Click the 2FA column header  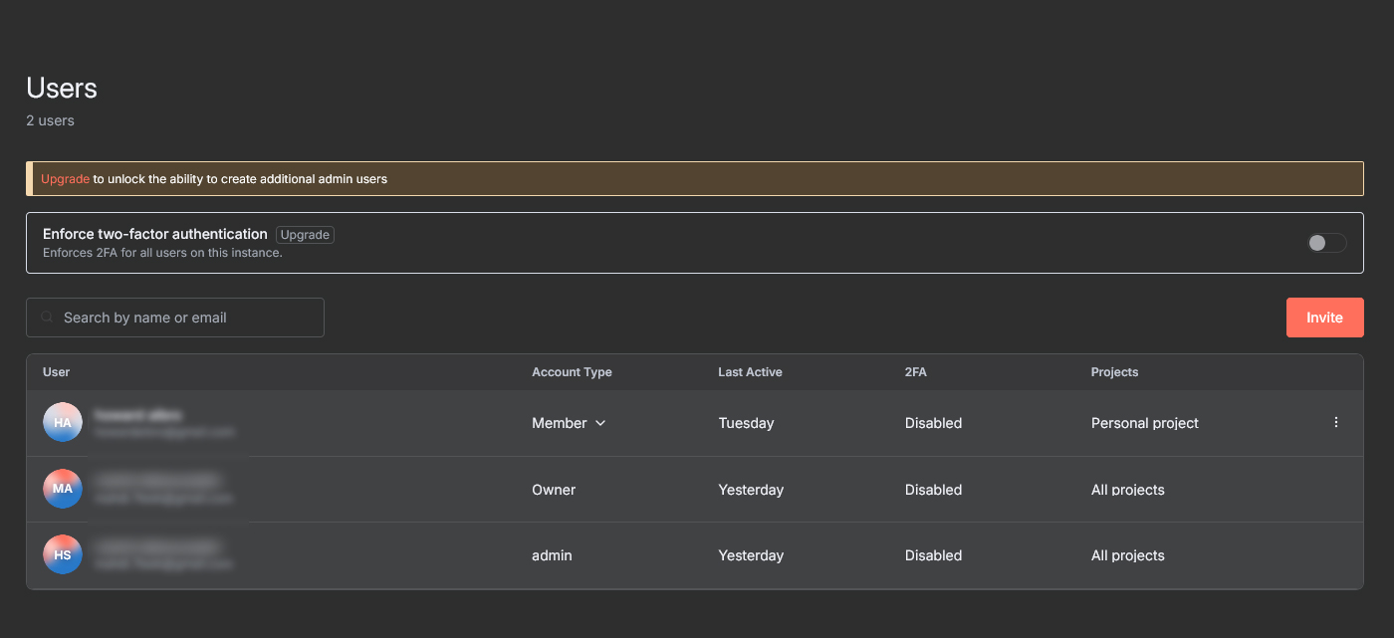click(x=915, y=372)
